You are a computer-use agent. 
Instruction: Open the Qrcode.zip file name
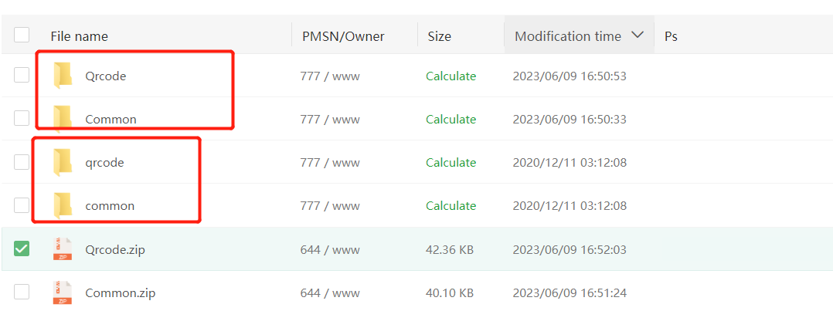click(x=114, y=250)
